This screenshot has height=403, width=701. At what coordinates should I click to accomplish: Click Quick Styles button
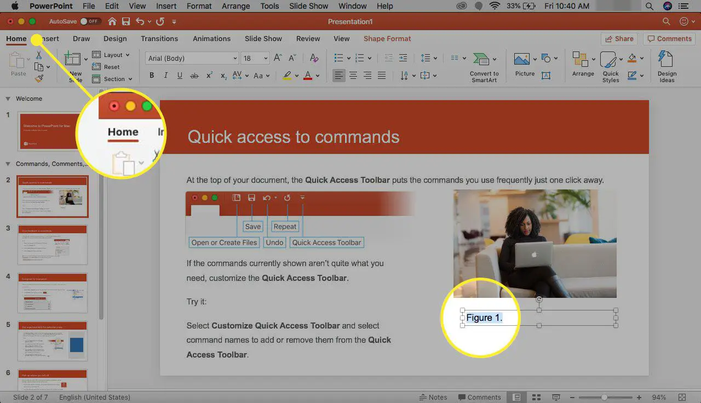click(611, 67)
